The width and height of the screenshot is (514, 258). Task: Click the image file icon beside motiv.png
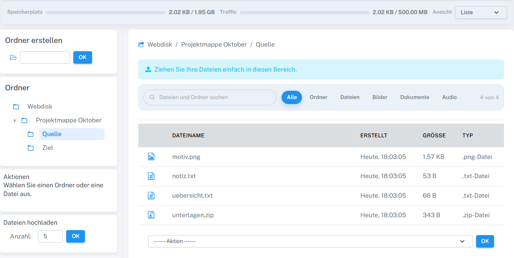(151, 156)
